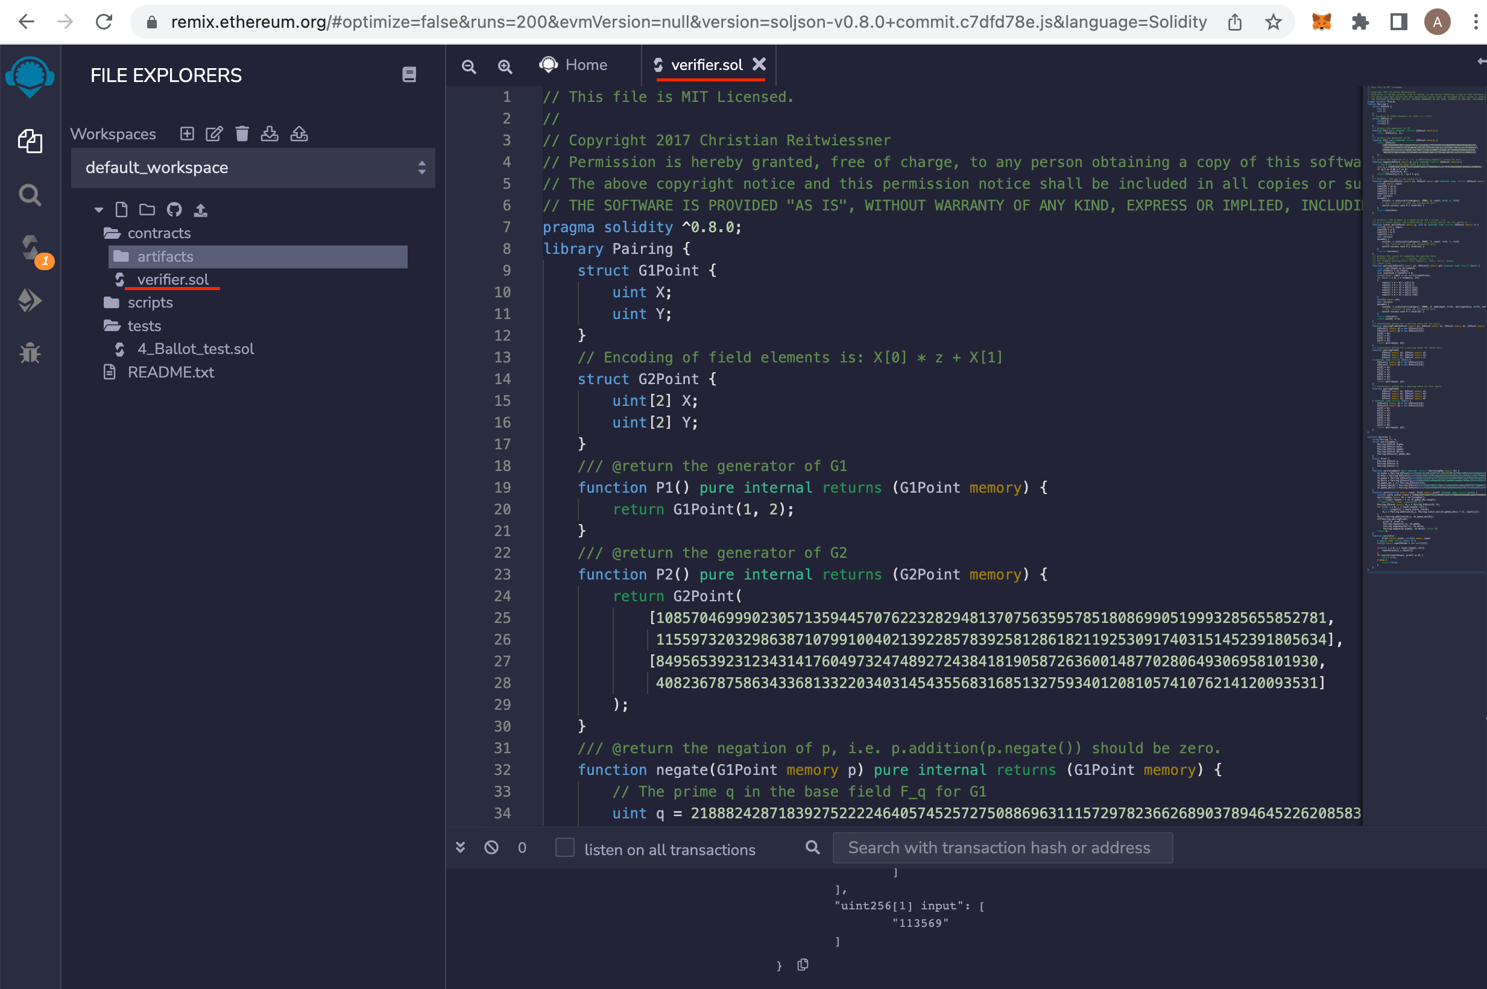Open README.txt file

click(x=170, y=372)
